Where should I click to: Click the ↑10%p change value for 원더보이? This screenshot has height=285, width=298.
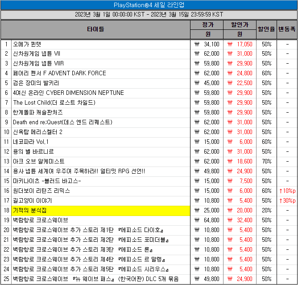287,191
